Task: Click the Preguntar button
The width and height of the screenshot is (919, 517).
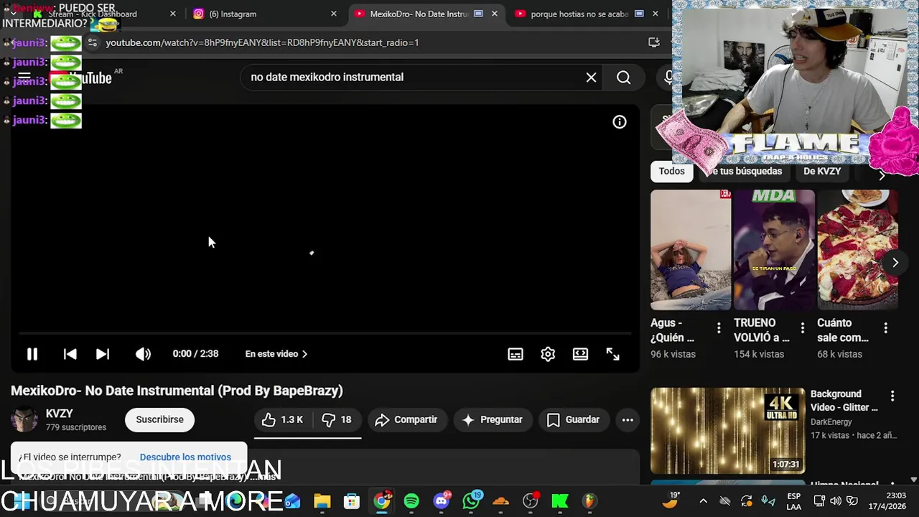Action: (493, 420)
